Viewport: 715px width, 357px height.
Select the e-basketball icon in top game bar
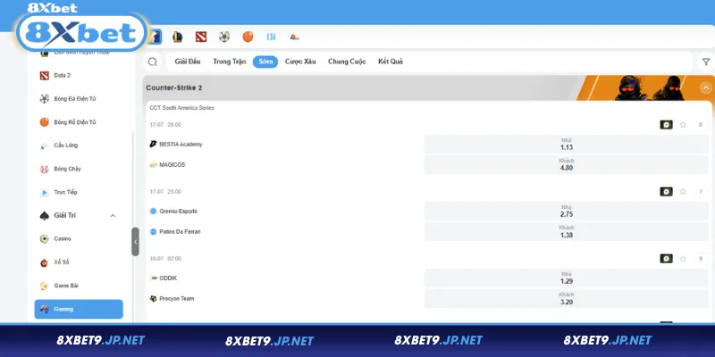click(x=248, y=37)
